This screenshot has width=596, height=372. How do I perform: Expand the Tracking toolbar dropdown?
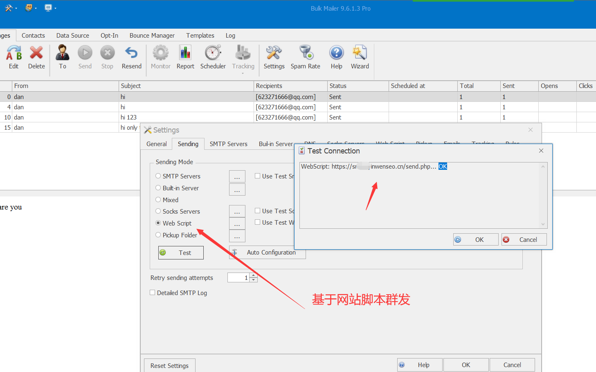[x=243, y=73]
